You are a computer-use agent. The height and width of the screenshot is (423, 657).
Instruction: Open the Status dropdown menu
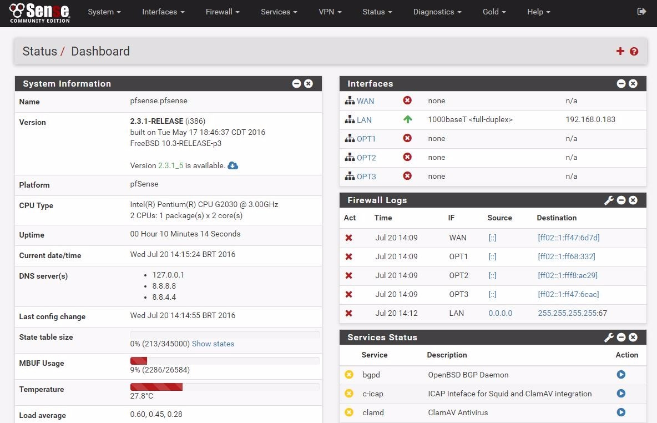click(377, 12)
